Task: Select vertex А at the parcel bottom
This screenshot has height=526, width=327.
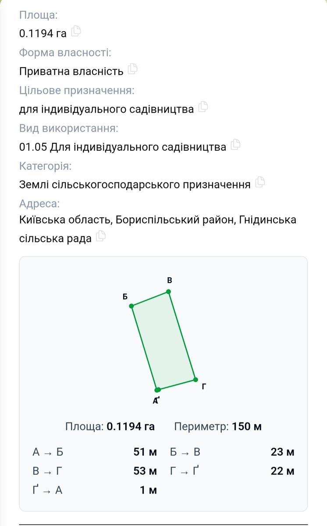Action: (x=157, y=390)
